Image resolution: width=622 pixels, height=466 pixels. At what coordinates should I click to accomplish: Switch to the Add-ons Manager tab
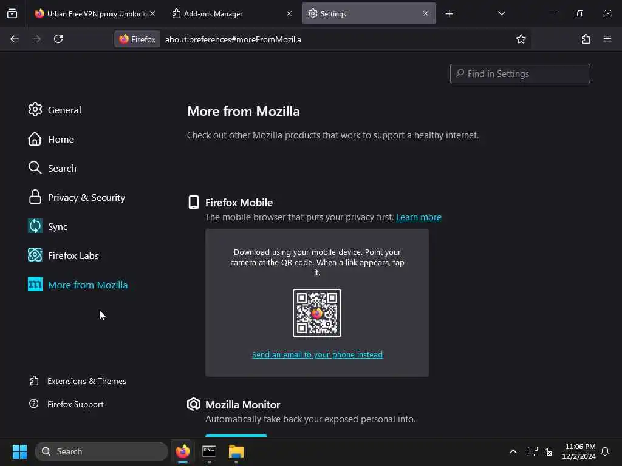tap(232, 14)
